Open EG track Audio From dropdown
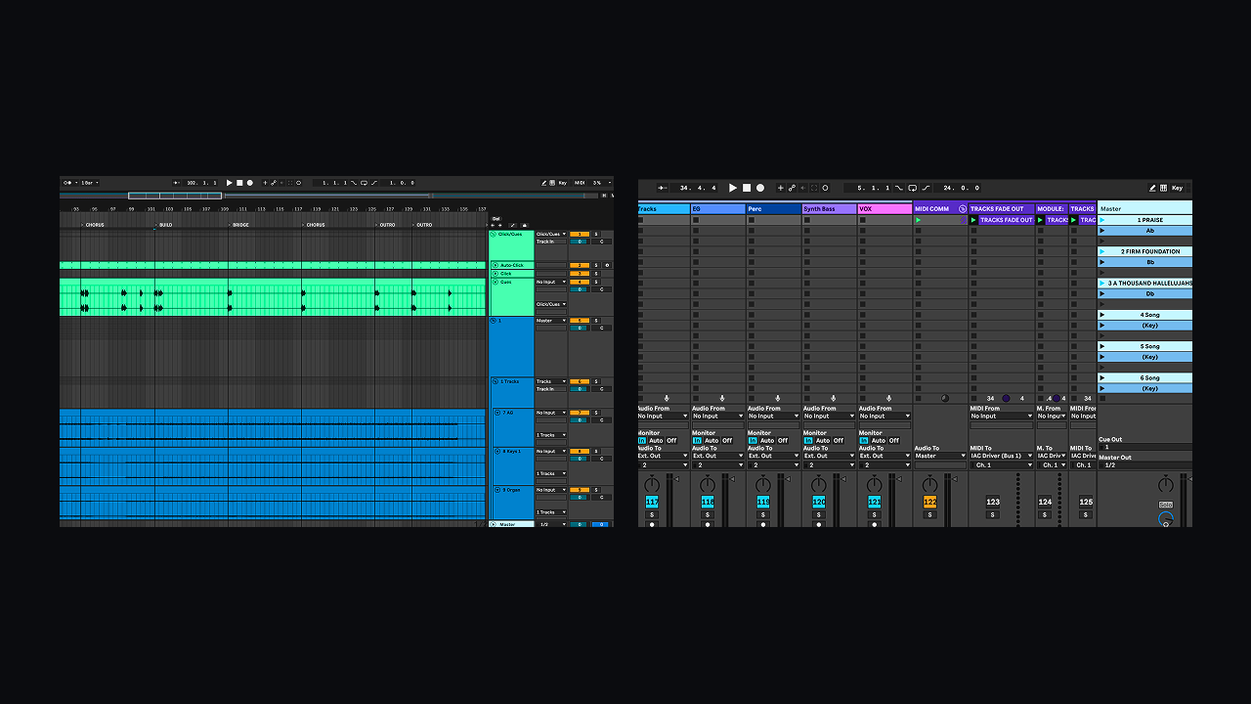This screenshot has width=1251, height=704. click(716, 417)
